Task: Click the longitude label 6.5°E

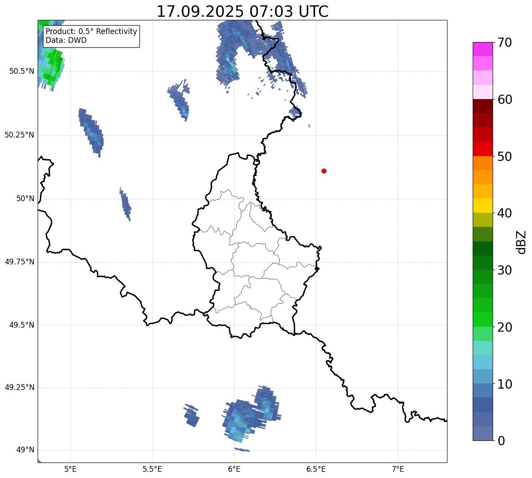Action: (x=316, y=469)
